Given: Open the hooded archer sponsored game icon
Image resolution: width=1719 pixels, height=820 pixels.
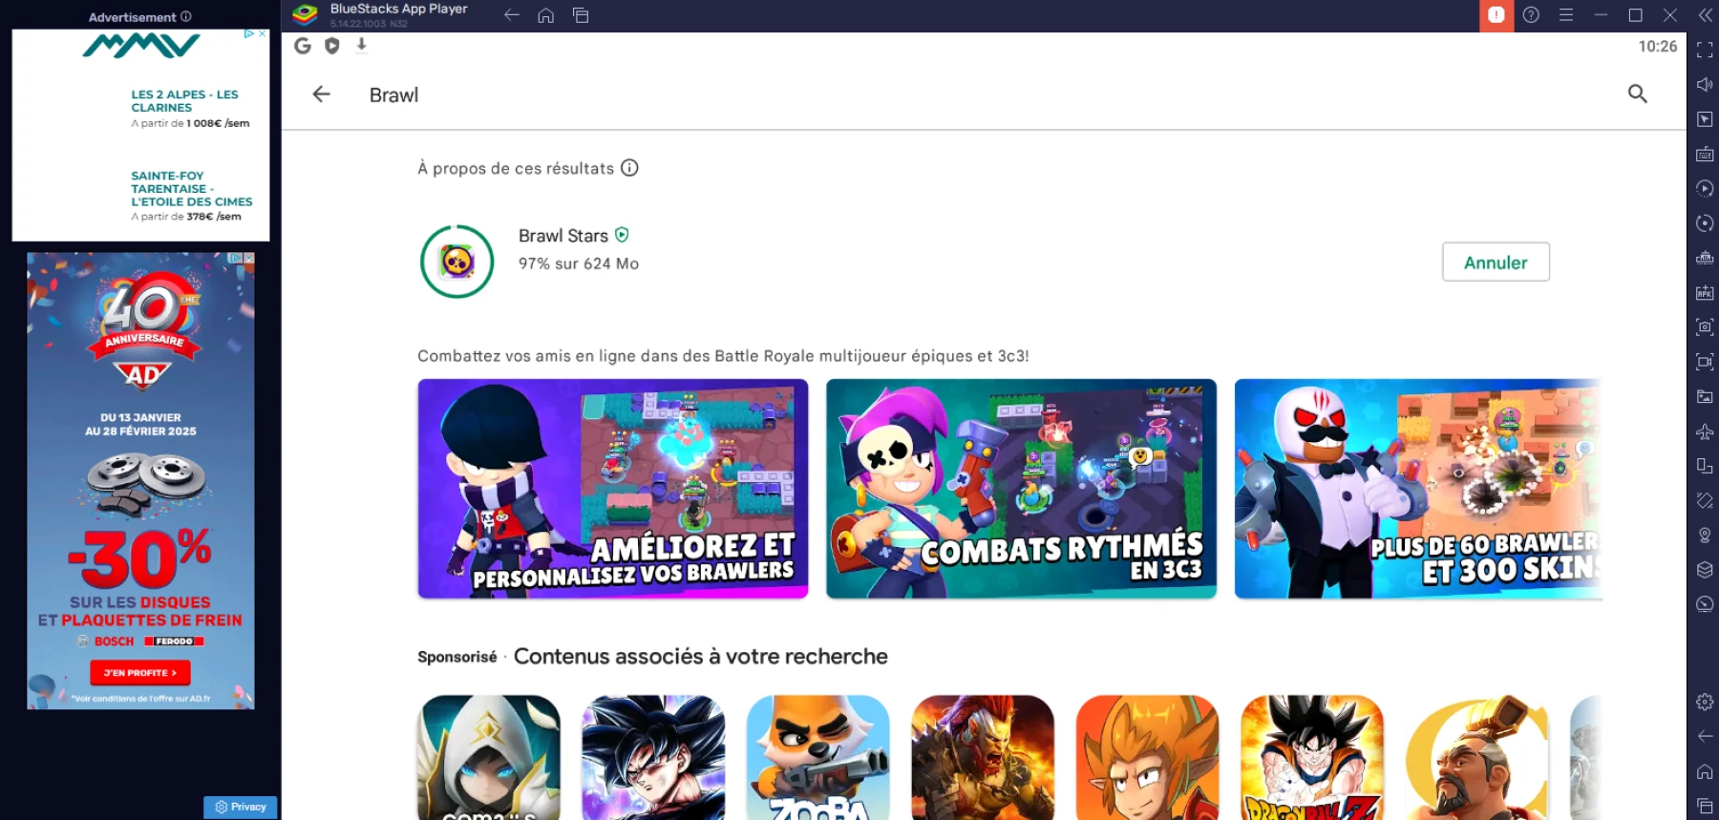Looking at the screenshot, I should (x=489, y=757).
